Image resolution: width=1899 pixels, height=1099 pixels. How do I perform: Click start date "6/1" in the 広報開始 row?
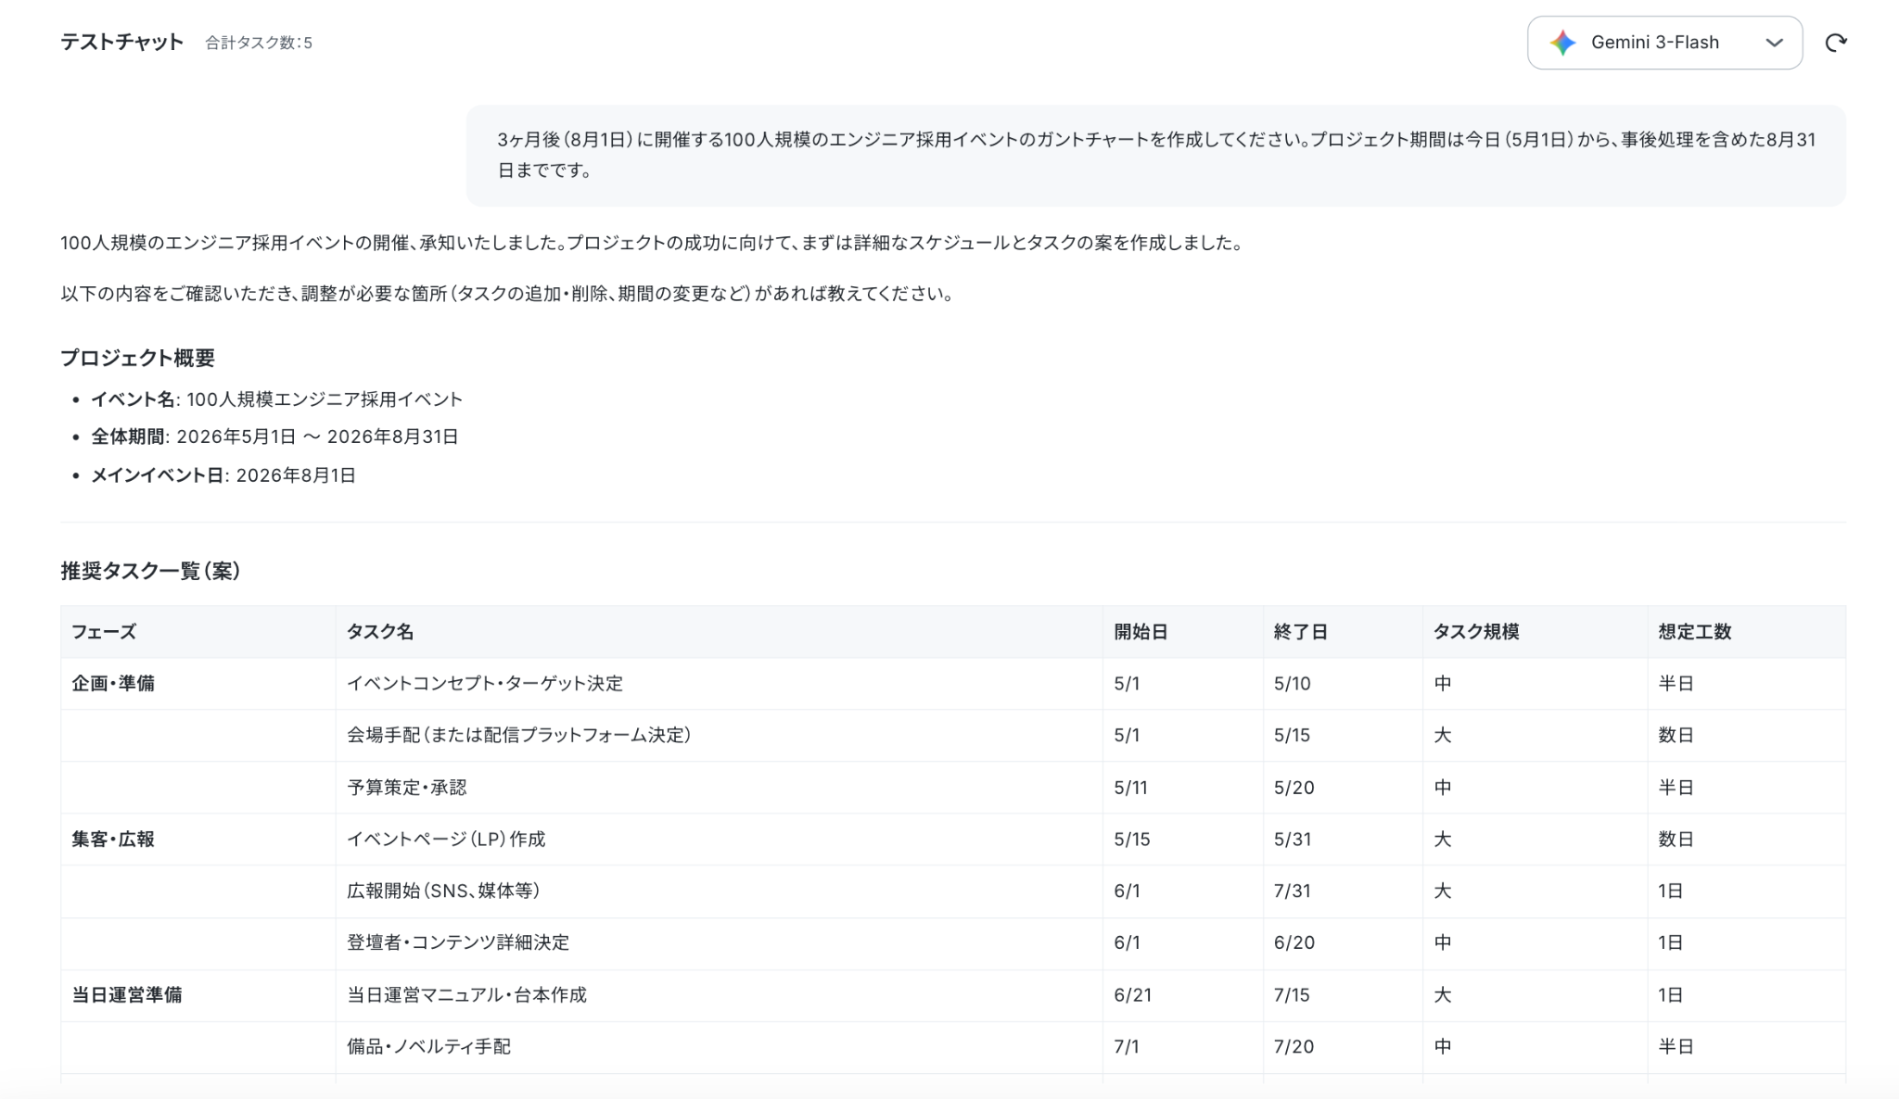tap(1128, 891)
